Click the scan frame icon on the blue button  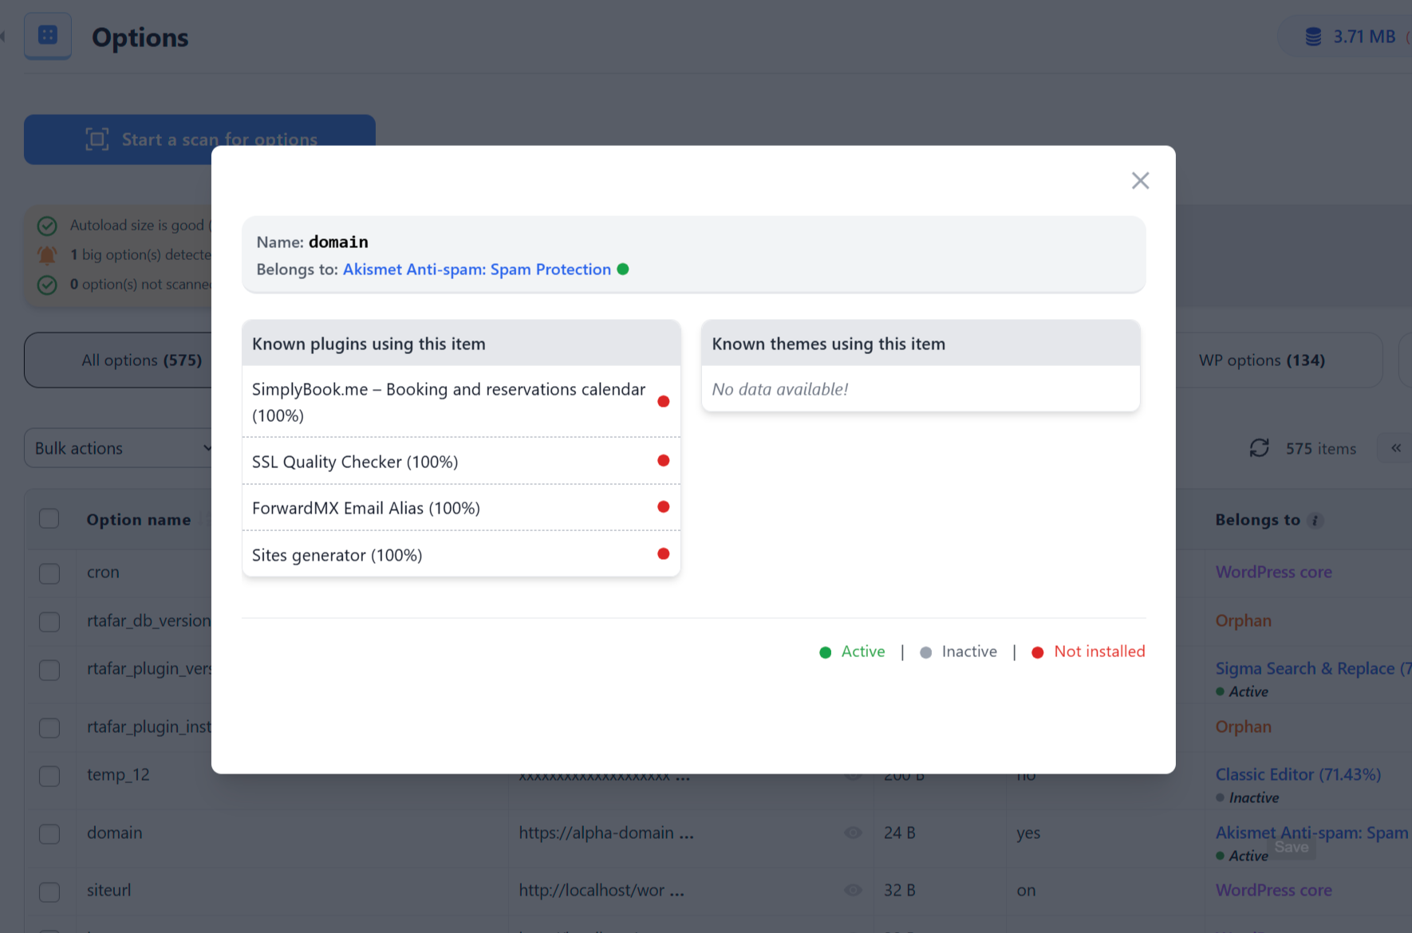97,139
